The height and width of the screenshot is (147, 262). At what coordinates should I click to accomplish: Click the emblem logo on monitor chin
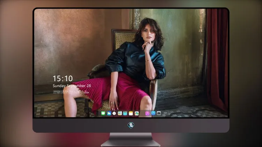pyautogui.click(x=131, y=125)
